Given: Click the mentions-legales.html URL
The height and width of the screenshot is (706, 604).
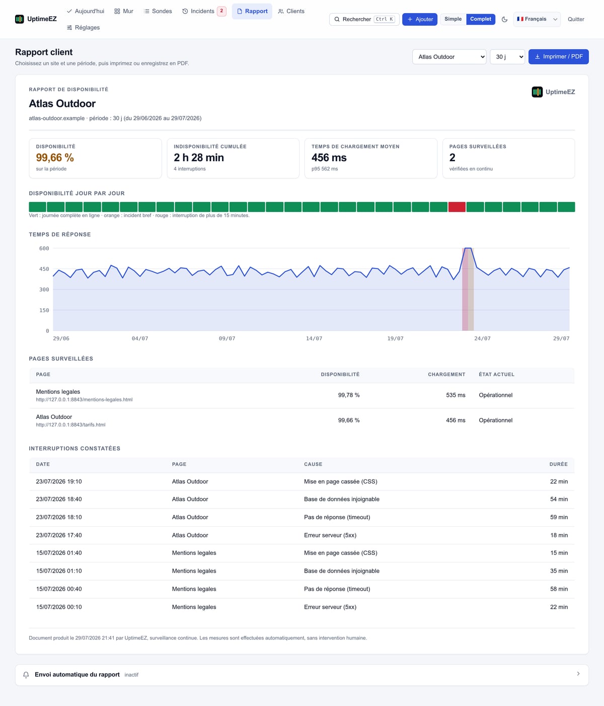Looking at the screenshot, I should [84, 400].
